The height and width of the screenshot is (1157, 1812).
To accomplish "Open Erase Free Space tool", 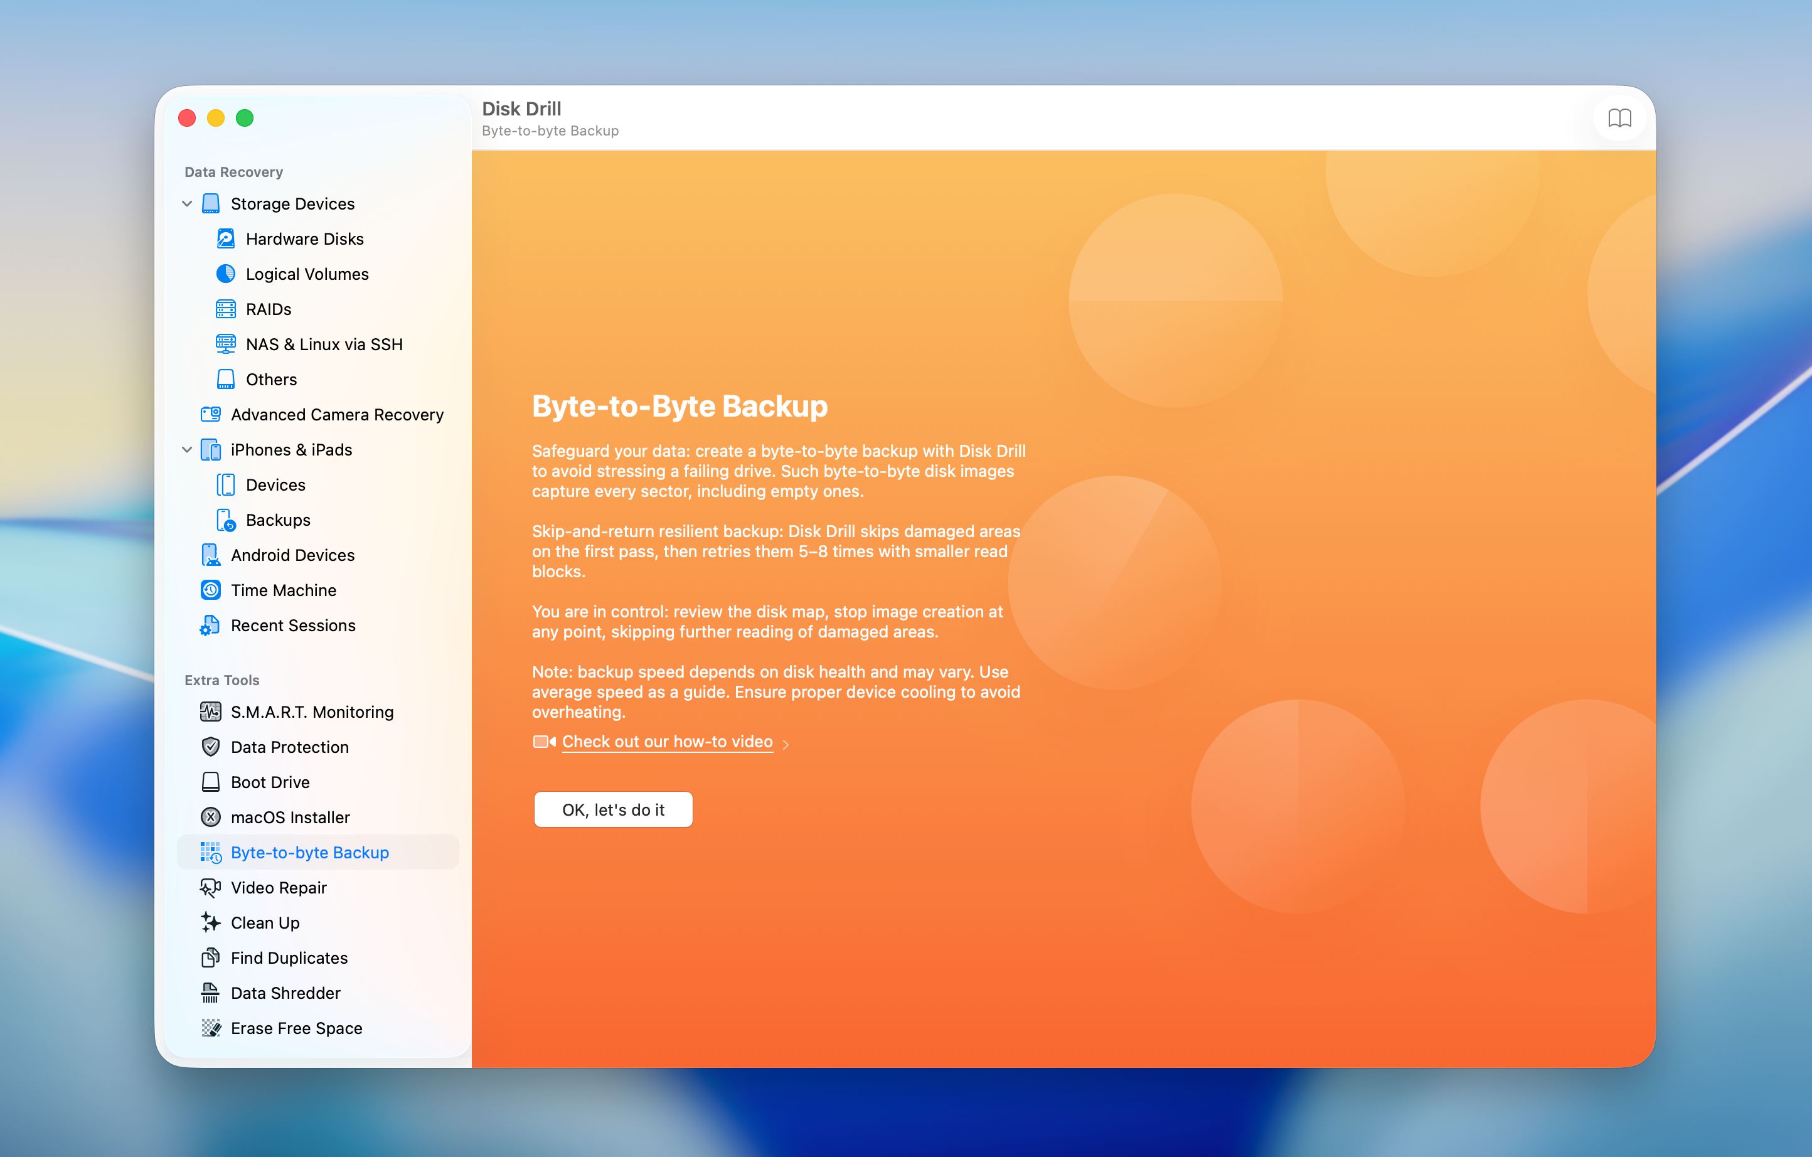I will [x=297, y=1028].
